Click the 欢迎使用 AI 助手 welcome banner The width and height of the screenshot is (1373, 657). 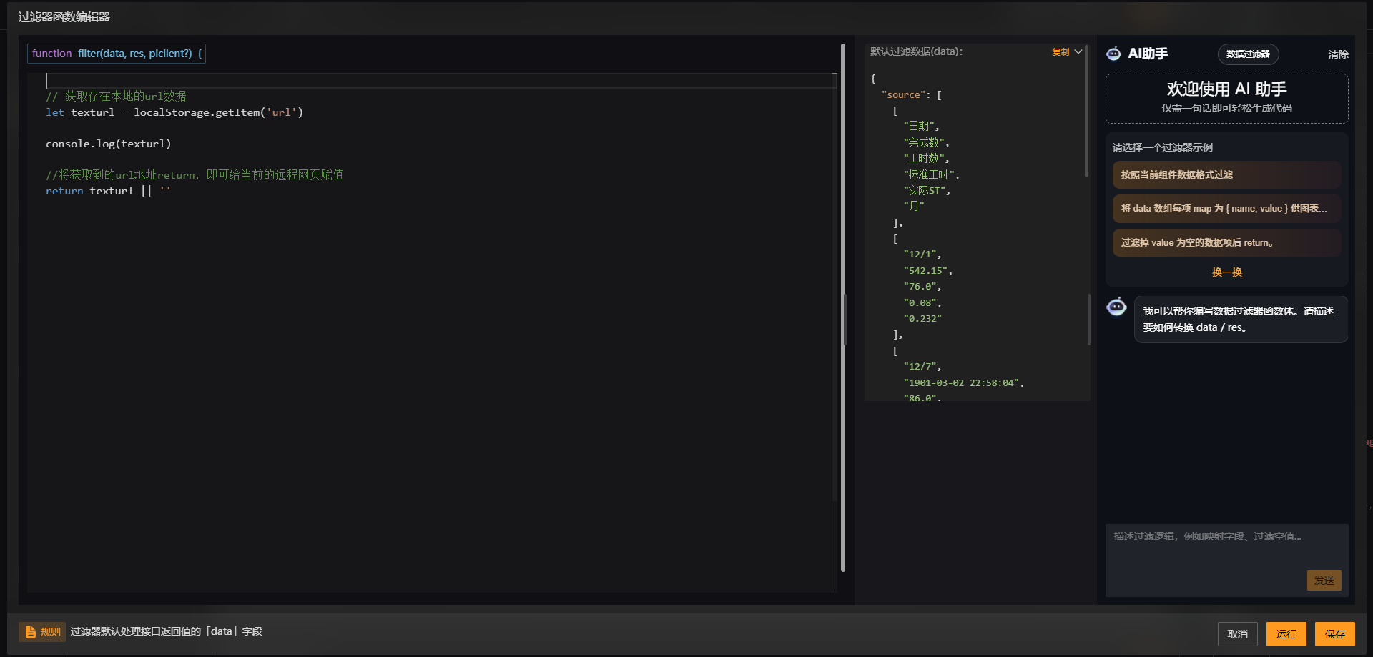click(x=1226, y=99)
